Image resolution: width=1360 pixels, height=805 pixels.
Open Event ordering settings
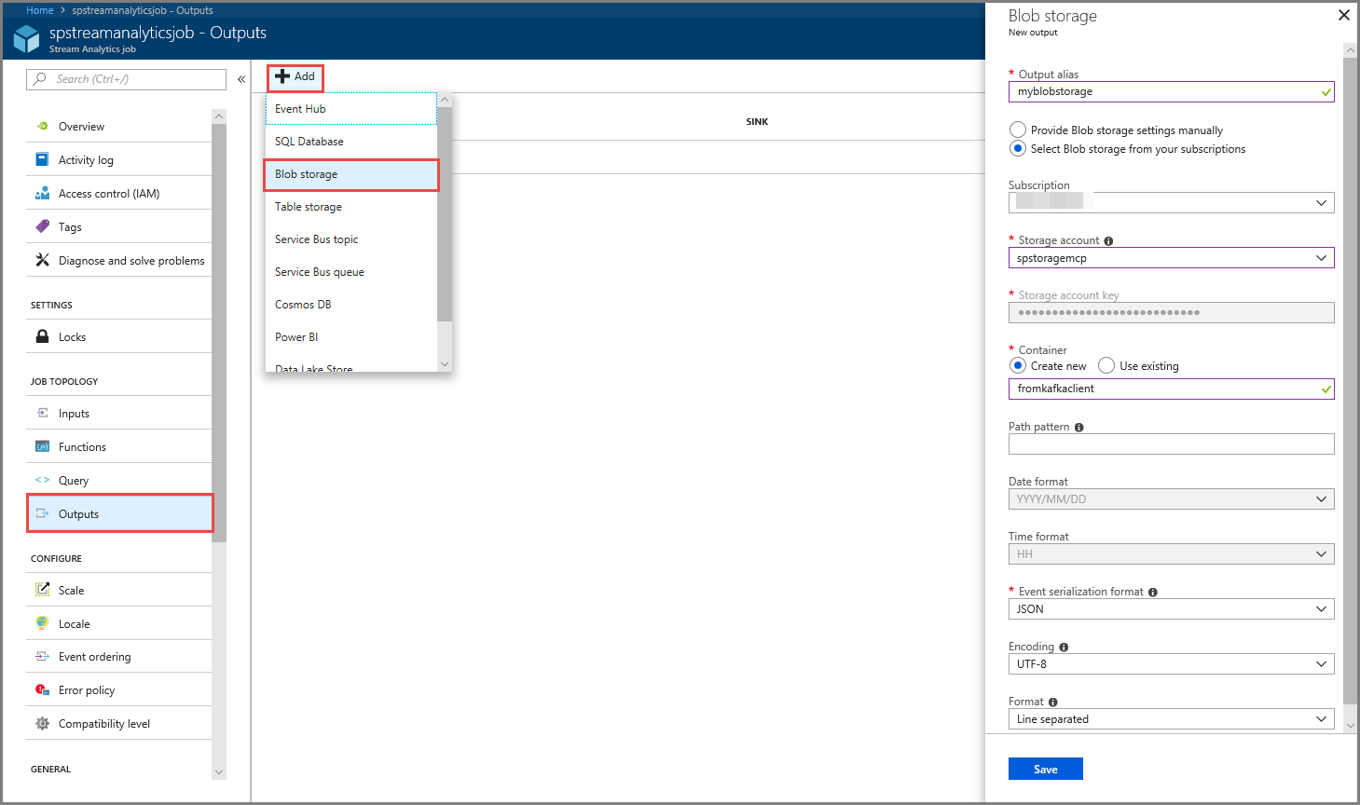coord(93,656)
